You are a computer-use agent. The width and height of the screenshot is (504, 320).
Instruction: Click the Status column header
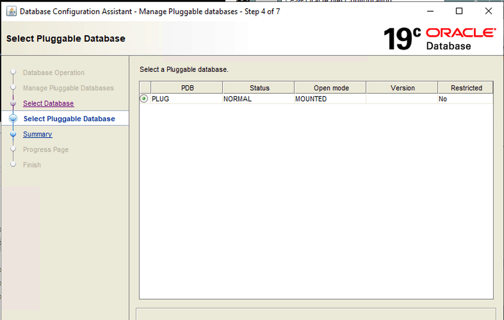pos(259,88)
